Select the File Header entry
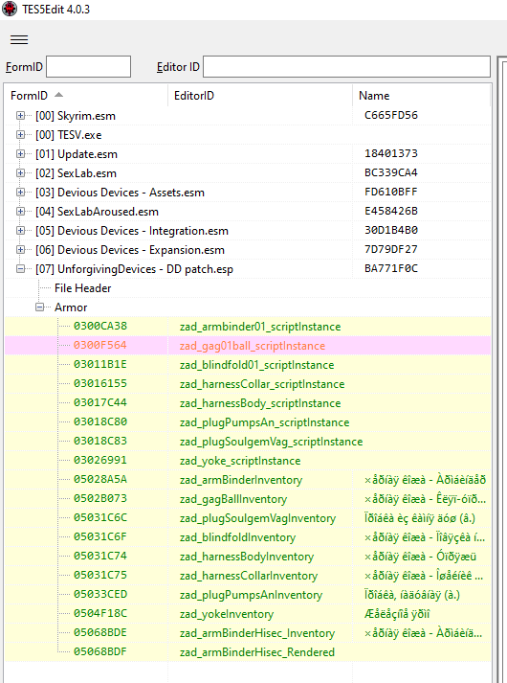This screenshot has height=683, width=507. (82, 288)
